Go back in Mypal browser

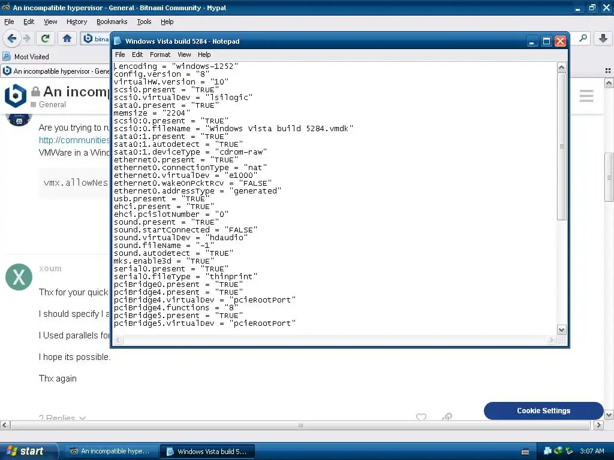11,38
